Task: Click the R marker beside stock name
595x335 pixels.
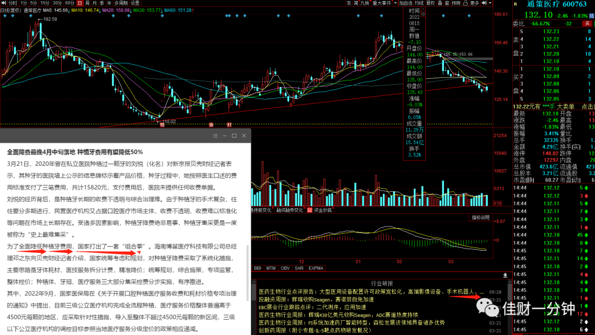Action: pyautogui.click(x=515, y=4)
